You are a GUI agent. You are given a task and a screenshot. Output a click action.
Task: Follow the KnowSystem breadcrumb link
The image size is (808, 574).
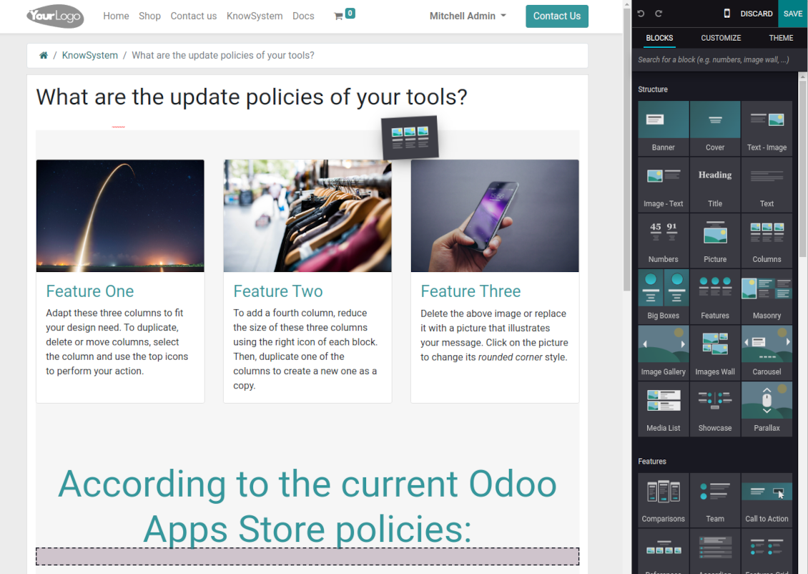click(x=89, y=55)
